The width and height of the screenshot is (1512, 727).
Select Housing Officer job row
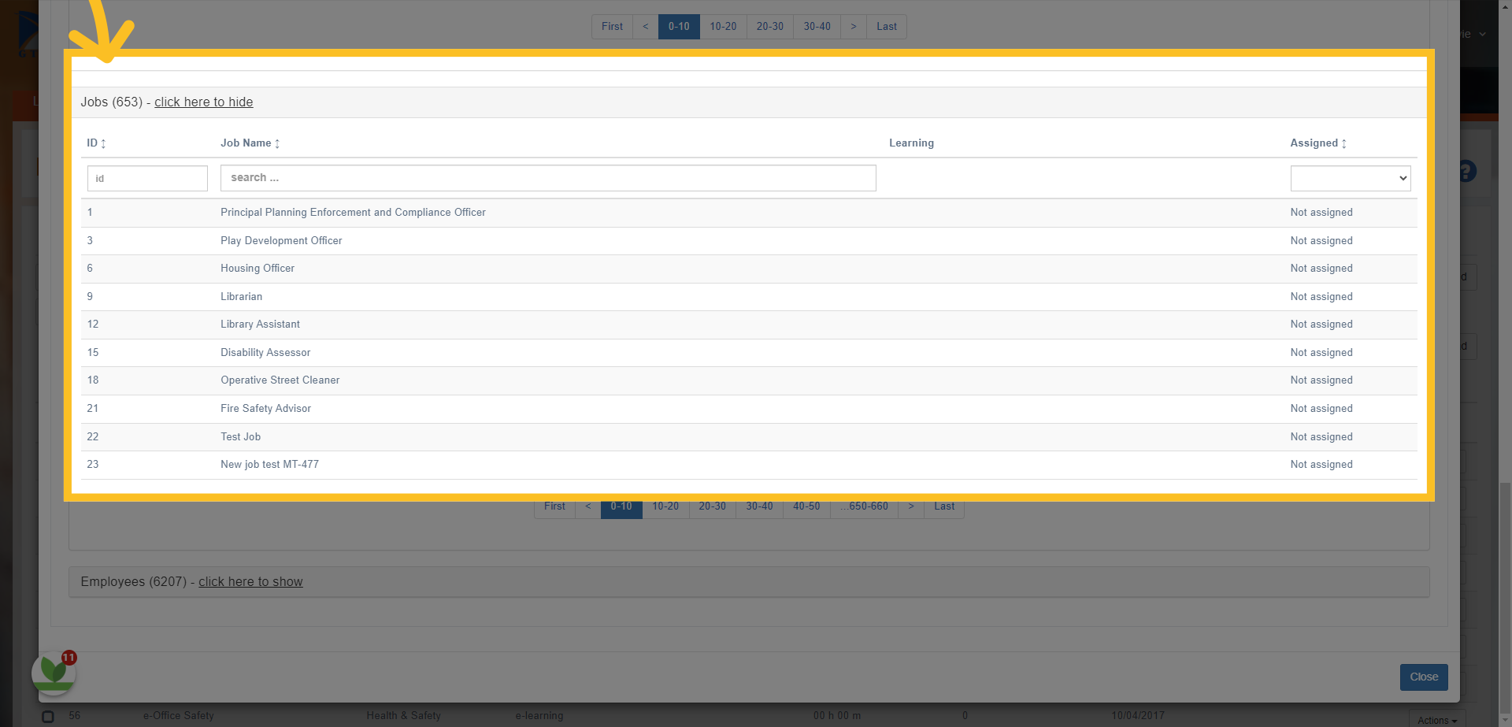click(x=749, y=269)
